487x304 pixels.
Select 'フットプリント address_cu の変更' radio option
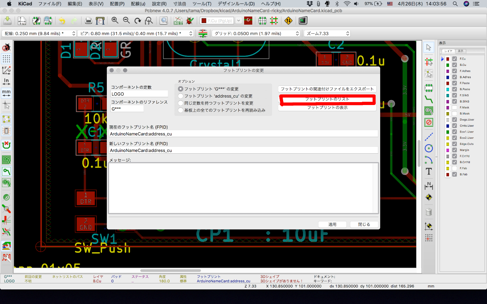pos(181,96)
